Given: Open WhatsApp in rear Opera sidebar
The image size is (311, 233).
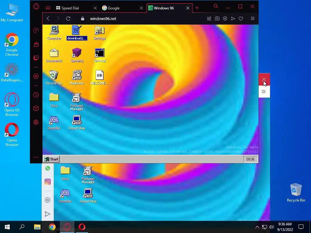Looking at the screenshot, I should [48, 168].
